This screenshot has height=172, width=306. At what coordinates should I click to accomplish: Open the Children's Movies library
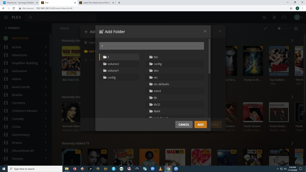(x=24, y=111)
